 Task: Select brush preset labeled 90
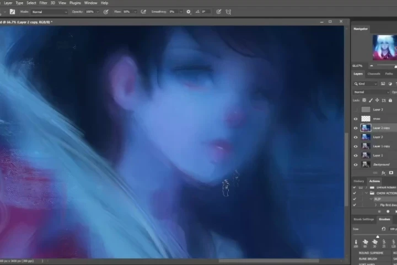[365, 243]
